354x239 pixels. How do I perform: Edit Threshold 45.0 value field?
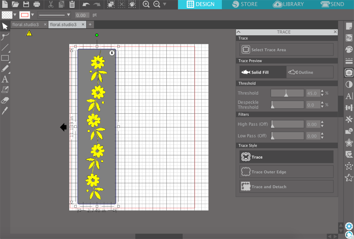click(313, 93)
